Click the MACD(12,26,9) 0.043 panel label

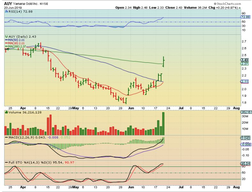(x=27, y=137)
